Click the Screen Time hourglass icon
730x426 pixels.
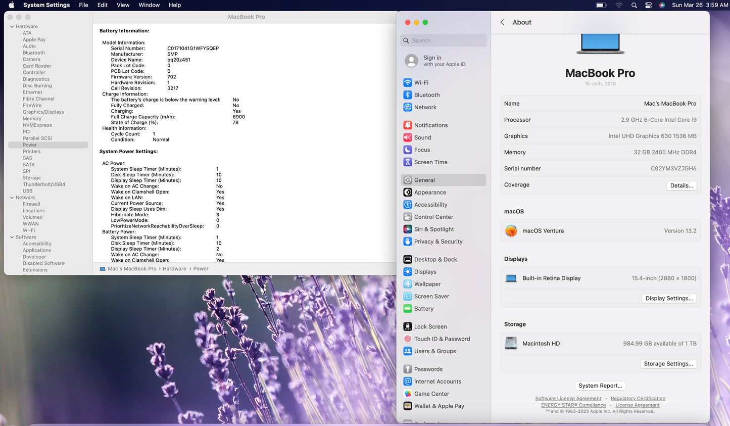[x=408, y=162]
